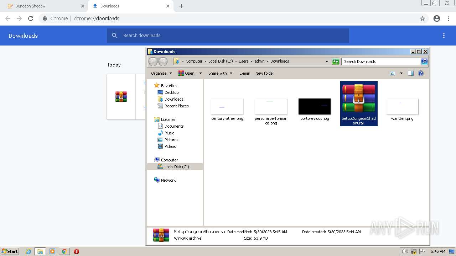Click the Search Downloads magnifier button
The height and width of the screenshot is (256, 456).
(424, 62)
